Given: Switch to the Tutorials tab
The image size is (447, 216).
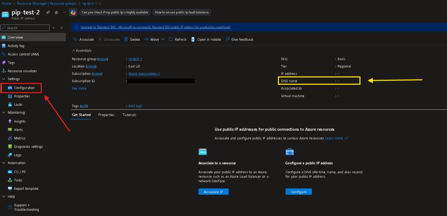Looking at the screenshot, I should [129, 115].
